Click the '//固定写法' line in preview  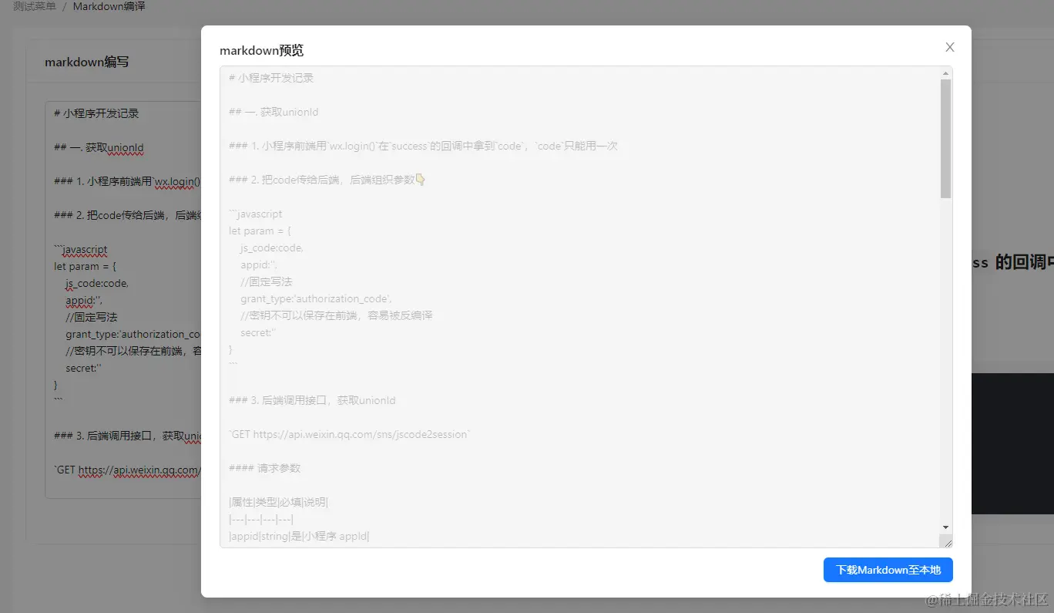click(x=266, y=281)
